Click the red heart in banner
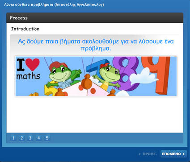190x162 pixels. 33,64
